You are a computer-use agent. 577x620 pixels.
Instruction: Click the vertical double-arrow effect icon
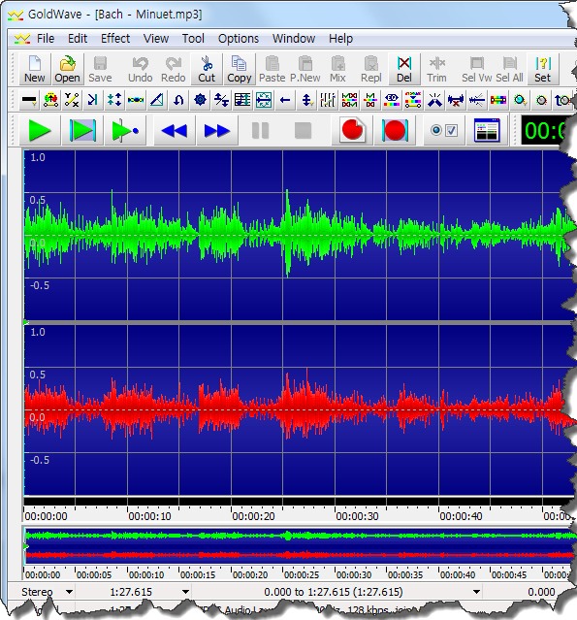tap(306, 100)
